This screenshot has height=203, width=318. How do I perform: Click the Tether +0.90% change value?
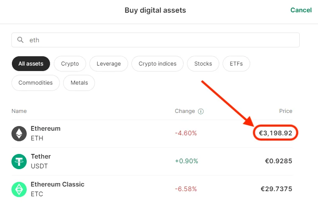(186, 161)
